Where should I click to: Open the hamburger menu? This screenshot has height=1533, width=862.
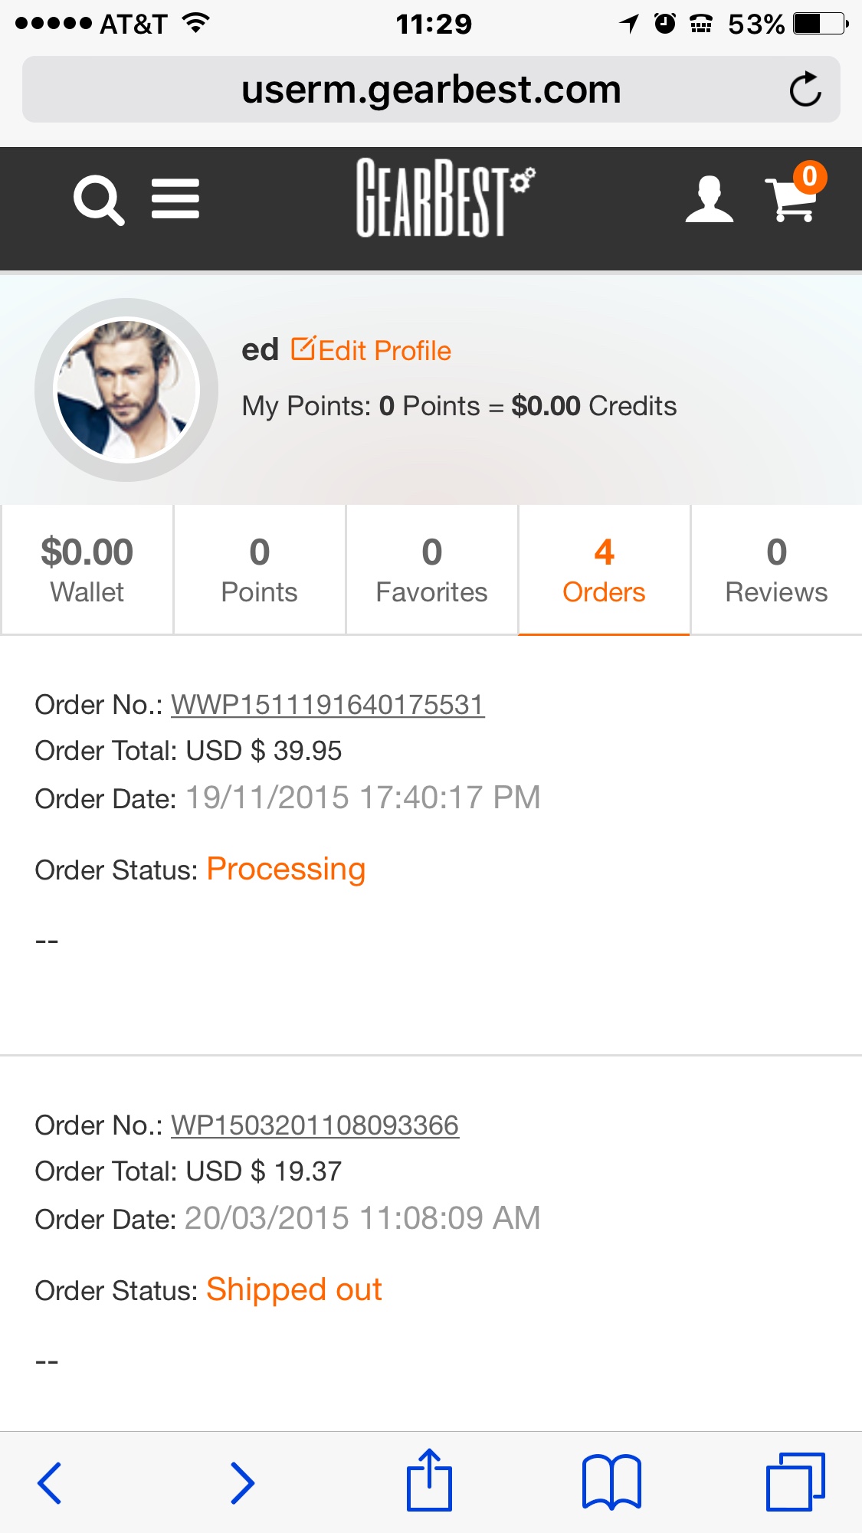(175, 199)
